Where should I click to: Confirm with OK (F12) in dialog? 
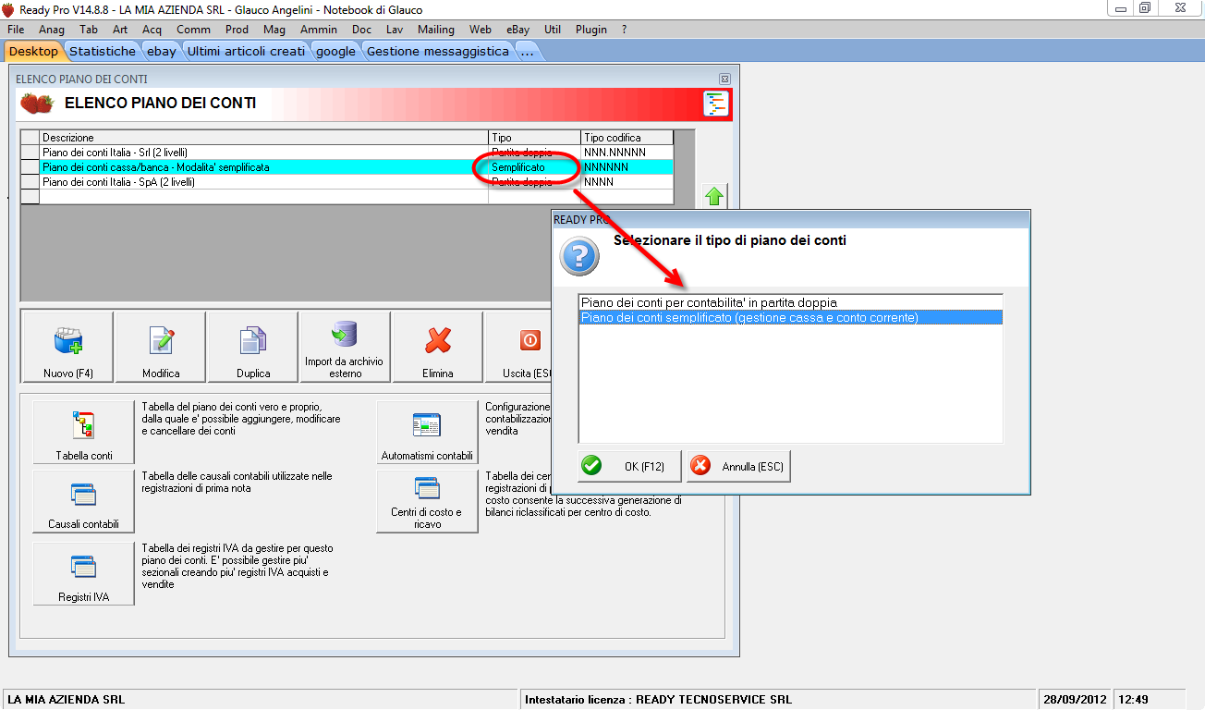click(630, 466)
